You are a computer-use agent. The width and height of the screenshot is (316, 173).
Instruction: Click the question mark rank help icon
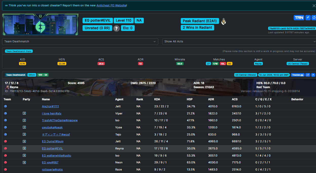116,28
